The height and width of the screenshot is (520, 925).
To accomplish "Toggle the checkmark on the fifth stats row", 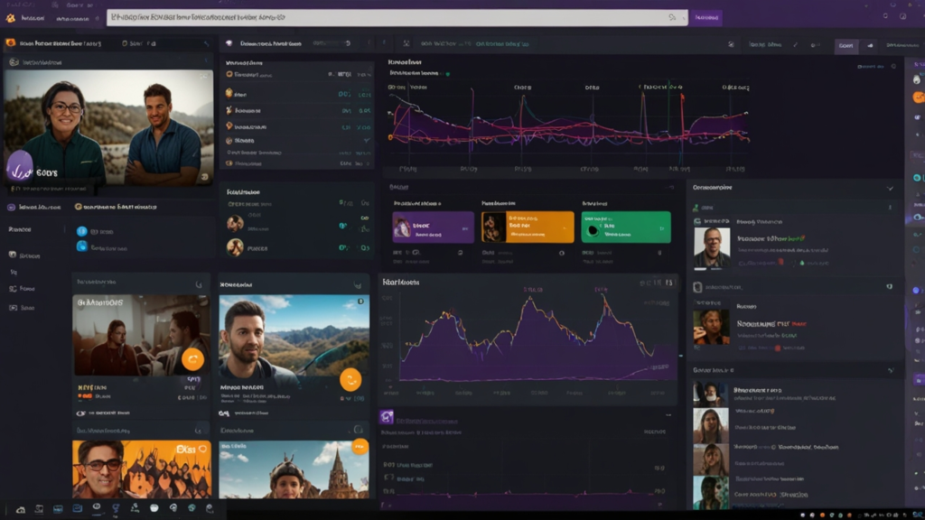I will [x=367, y=140].
